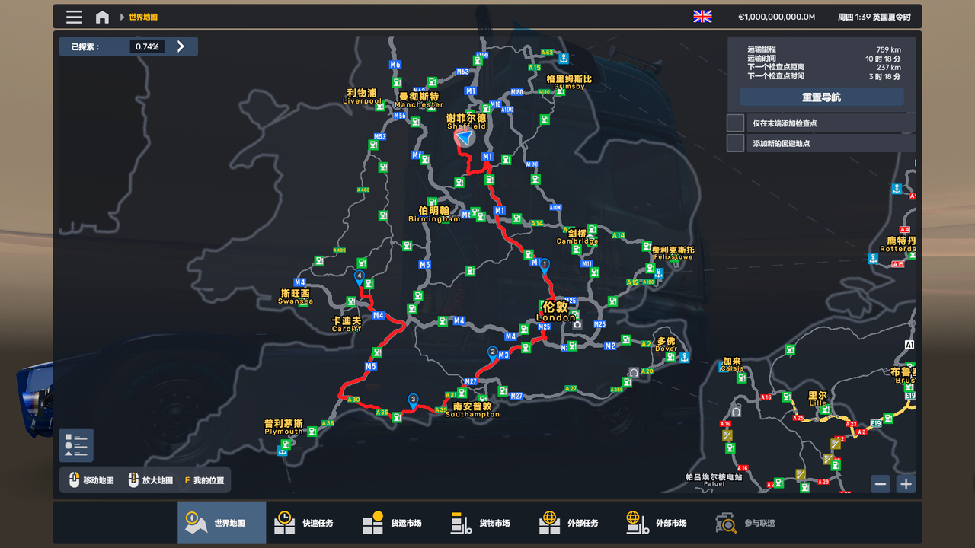Image resolution: width=975 pixels, height=548 pixels.
Task: Click the 帕吕埃尔核电站 Paluel label
Action: tap(714, 479)
